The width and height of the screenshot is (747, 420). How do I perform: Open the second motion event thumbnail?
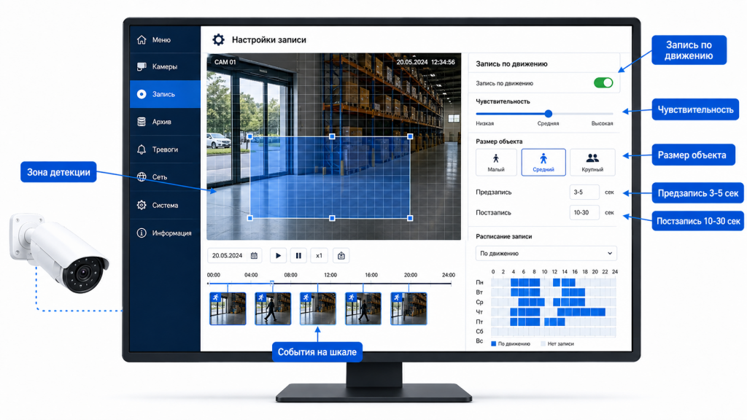point(273,308)
